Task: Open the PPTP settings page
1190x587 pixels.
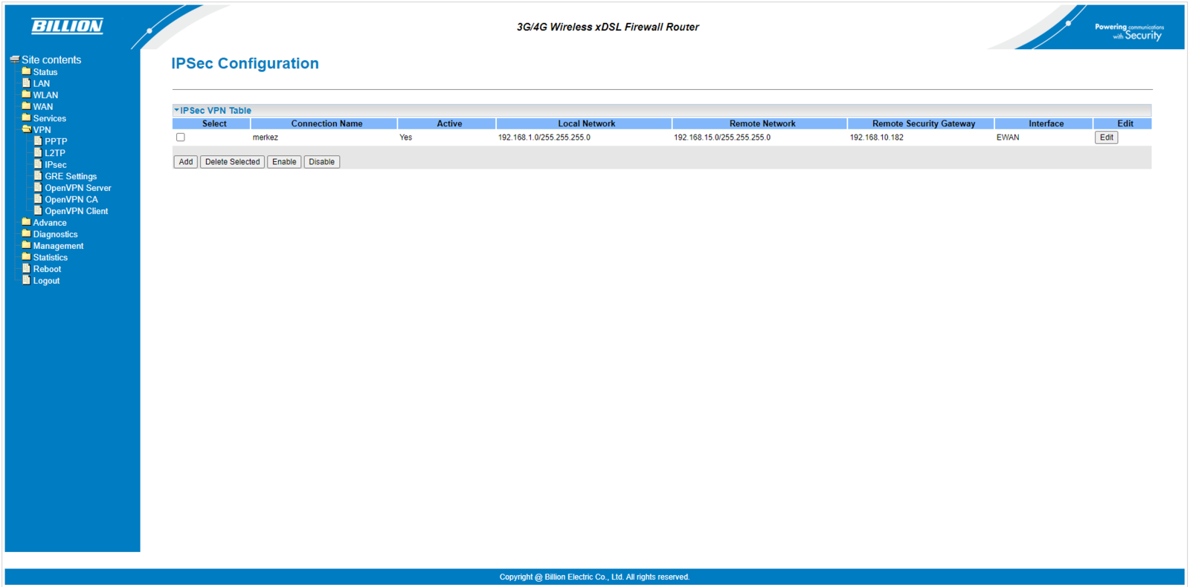Action: 56,141
